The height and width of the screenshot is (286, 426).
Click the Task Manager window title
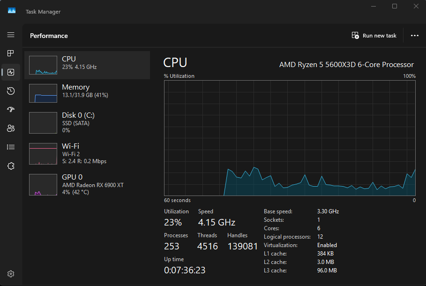[x=43, y=12]
